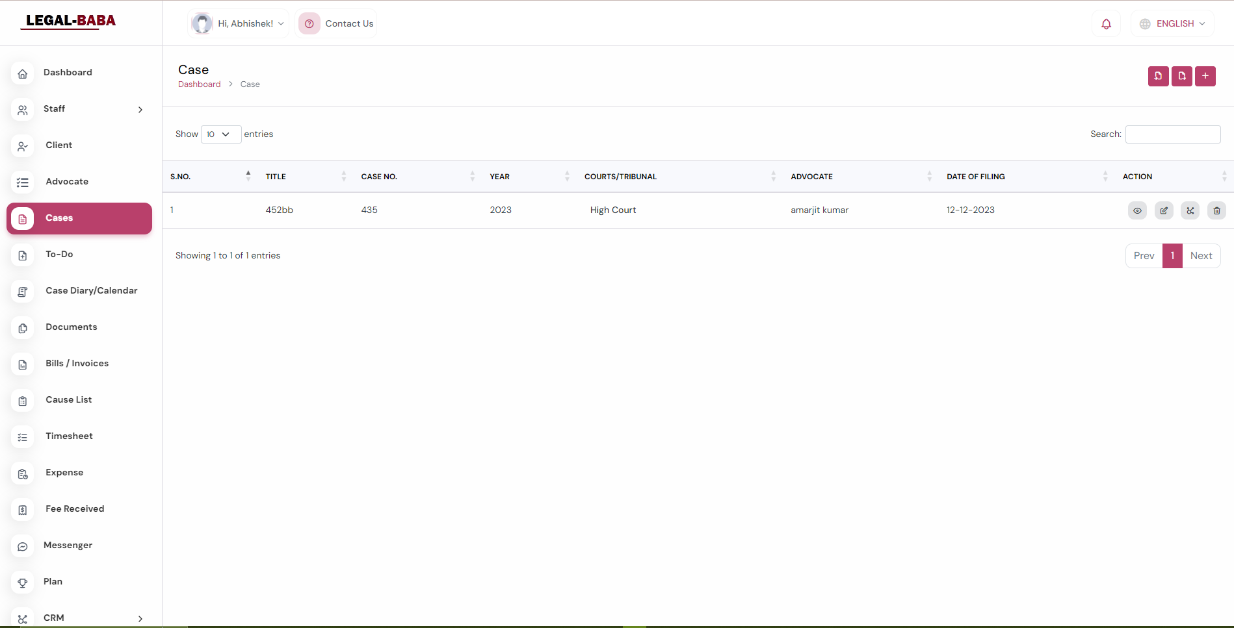
Task: Open the notification bell
Action: (1106, 24)
